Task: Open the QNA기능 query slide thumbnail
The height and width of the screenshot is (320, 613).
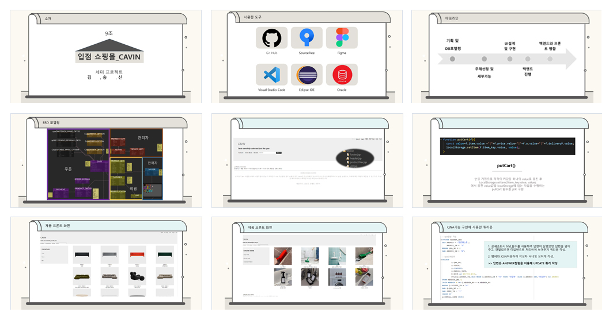Action: pos(507,264)
